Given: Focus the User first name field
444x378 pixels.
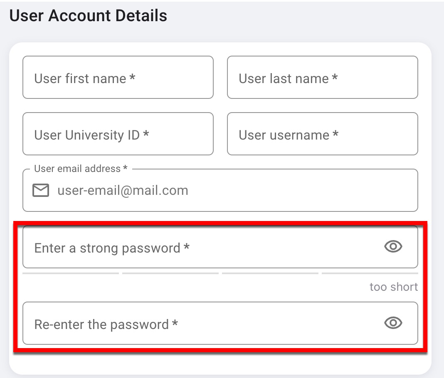Looking at the screenshot, I should click(x=118, y=78).
